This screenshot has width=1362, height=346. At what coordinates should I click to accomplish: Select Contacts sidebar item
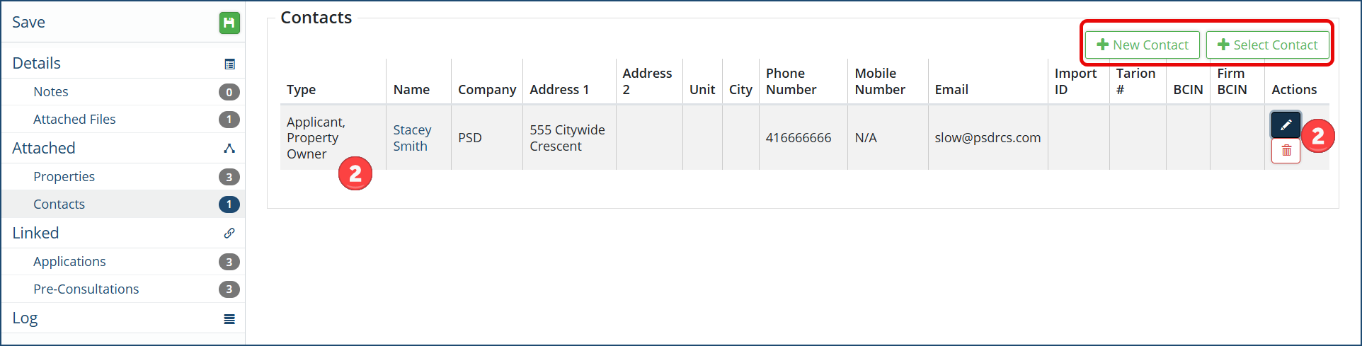point(59,204)
